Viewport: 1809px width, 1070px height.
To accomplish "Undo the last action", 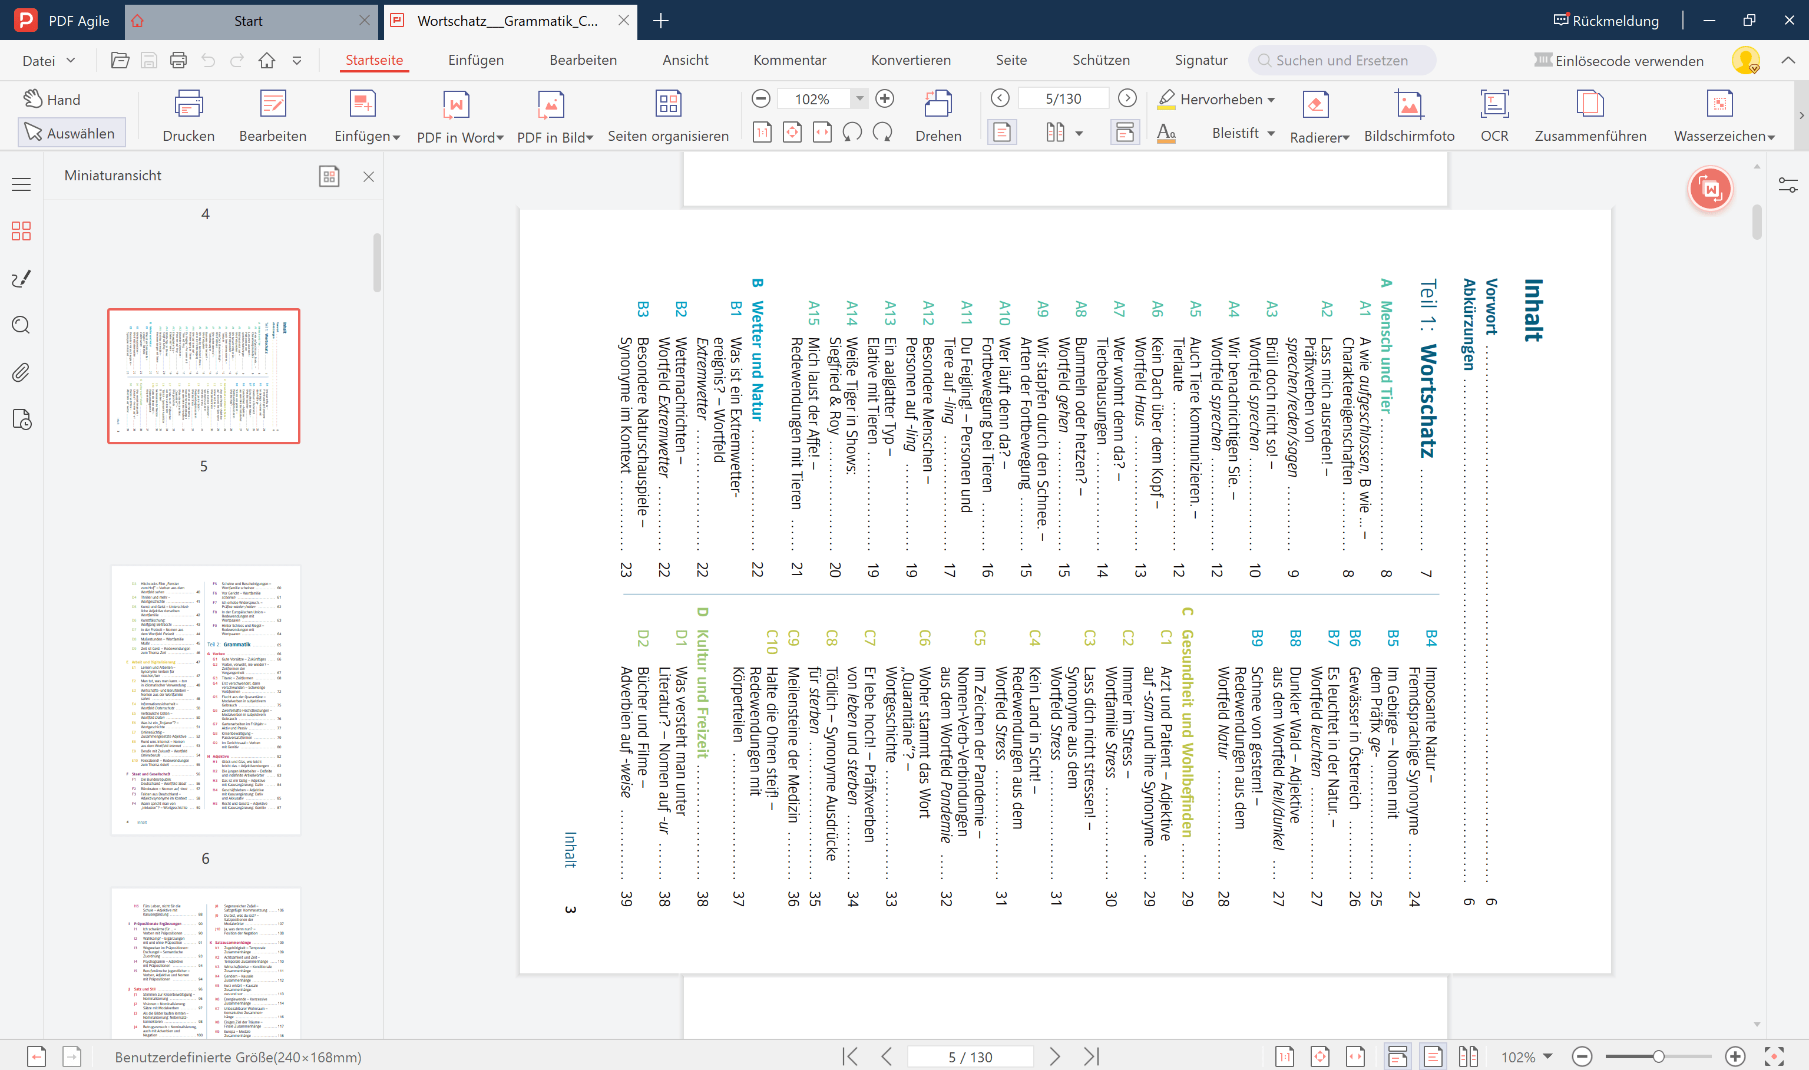I will click(209, 61).
